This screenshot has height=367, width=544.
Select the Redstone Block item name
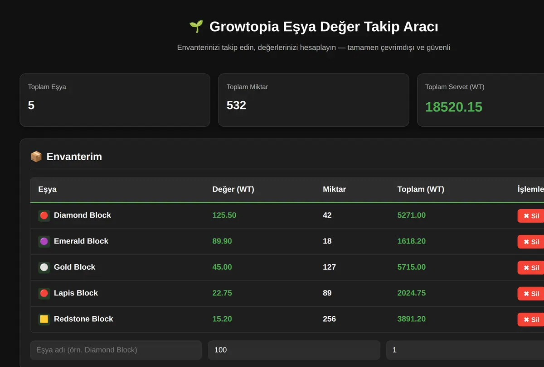coord(83,319)
